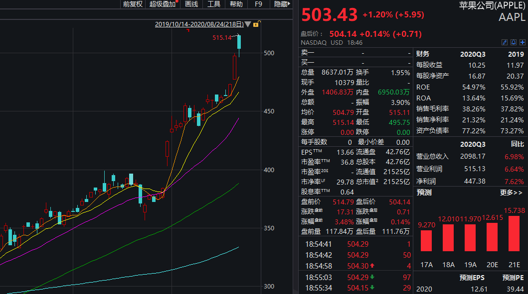Toggle the gold padlock for date range
The image size is (528, 294).
point(256,24)
